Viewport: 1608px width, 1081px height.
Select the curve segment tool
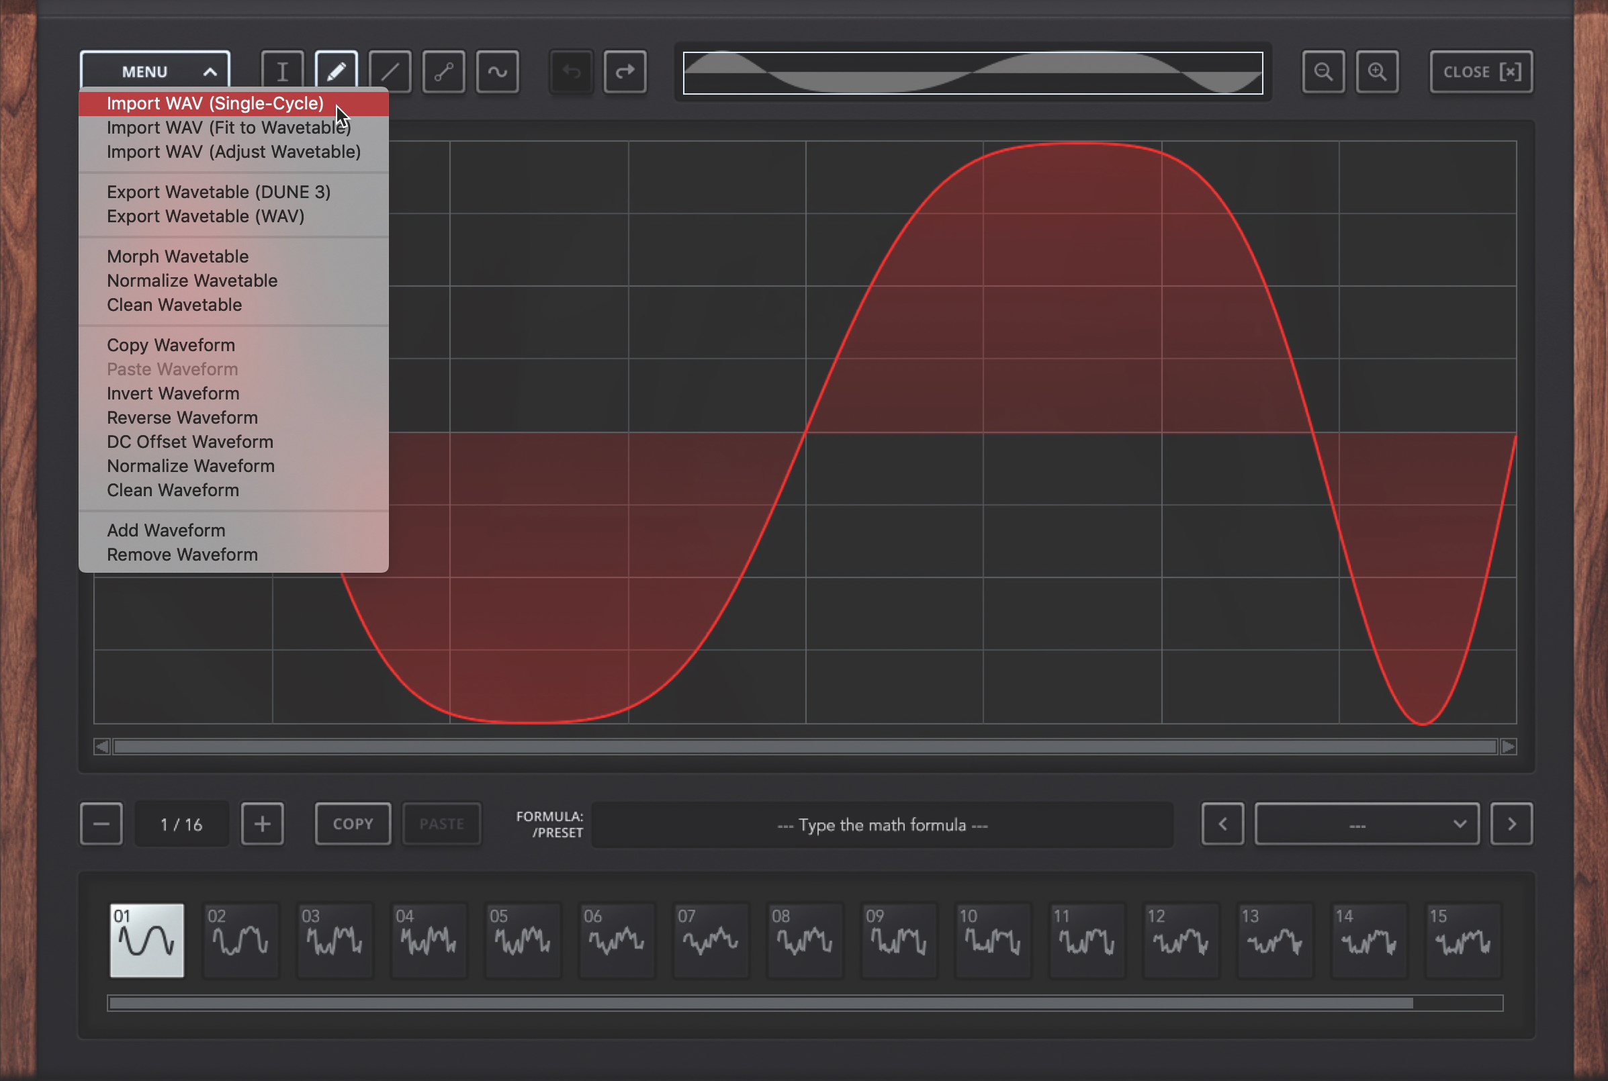pos(443,72)
